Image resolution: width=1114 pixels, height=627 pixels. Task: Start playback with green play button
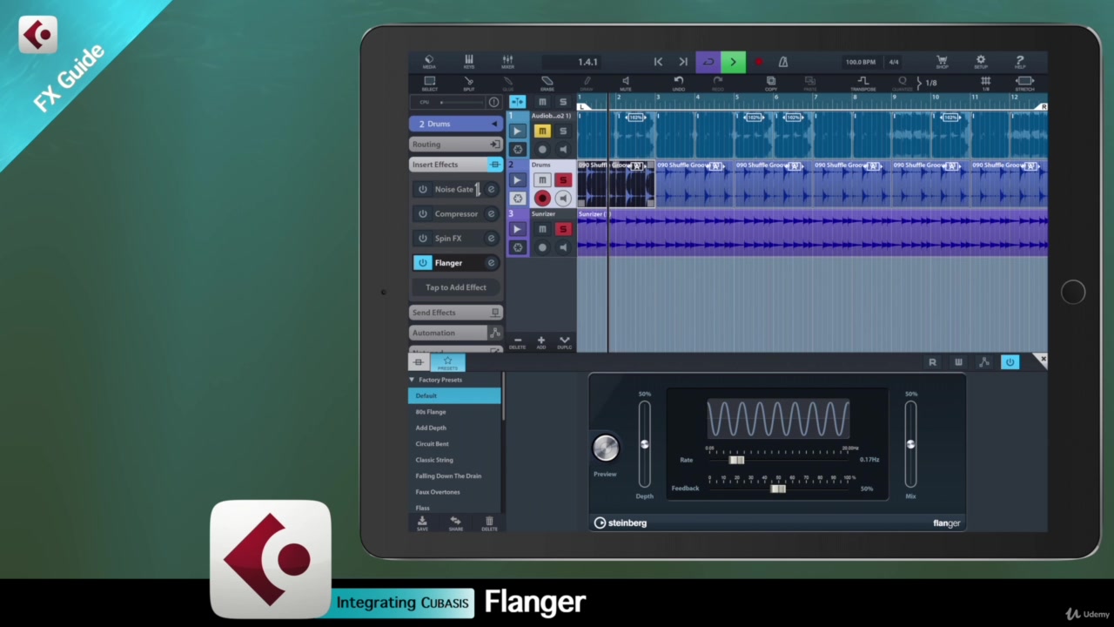pos(733,62)
